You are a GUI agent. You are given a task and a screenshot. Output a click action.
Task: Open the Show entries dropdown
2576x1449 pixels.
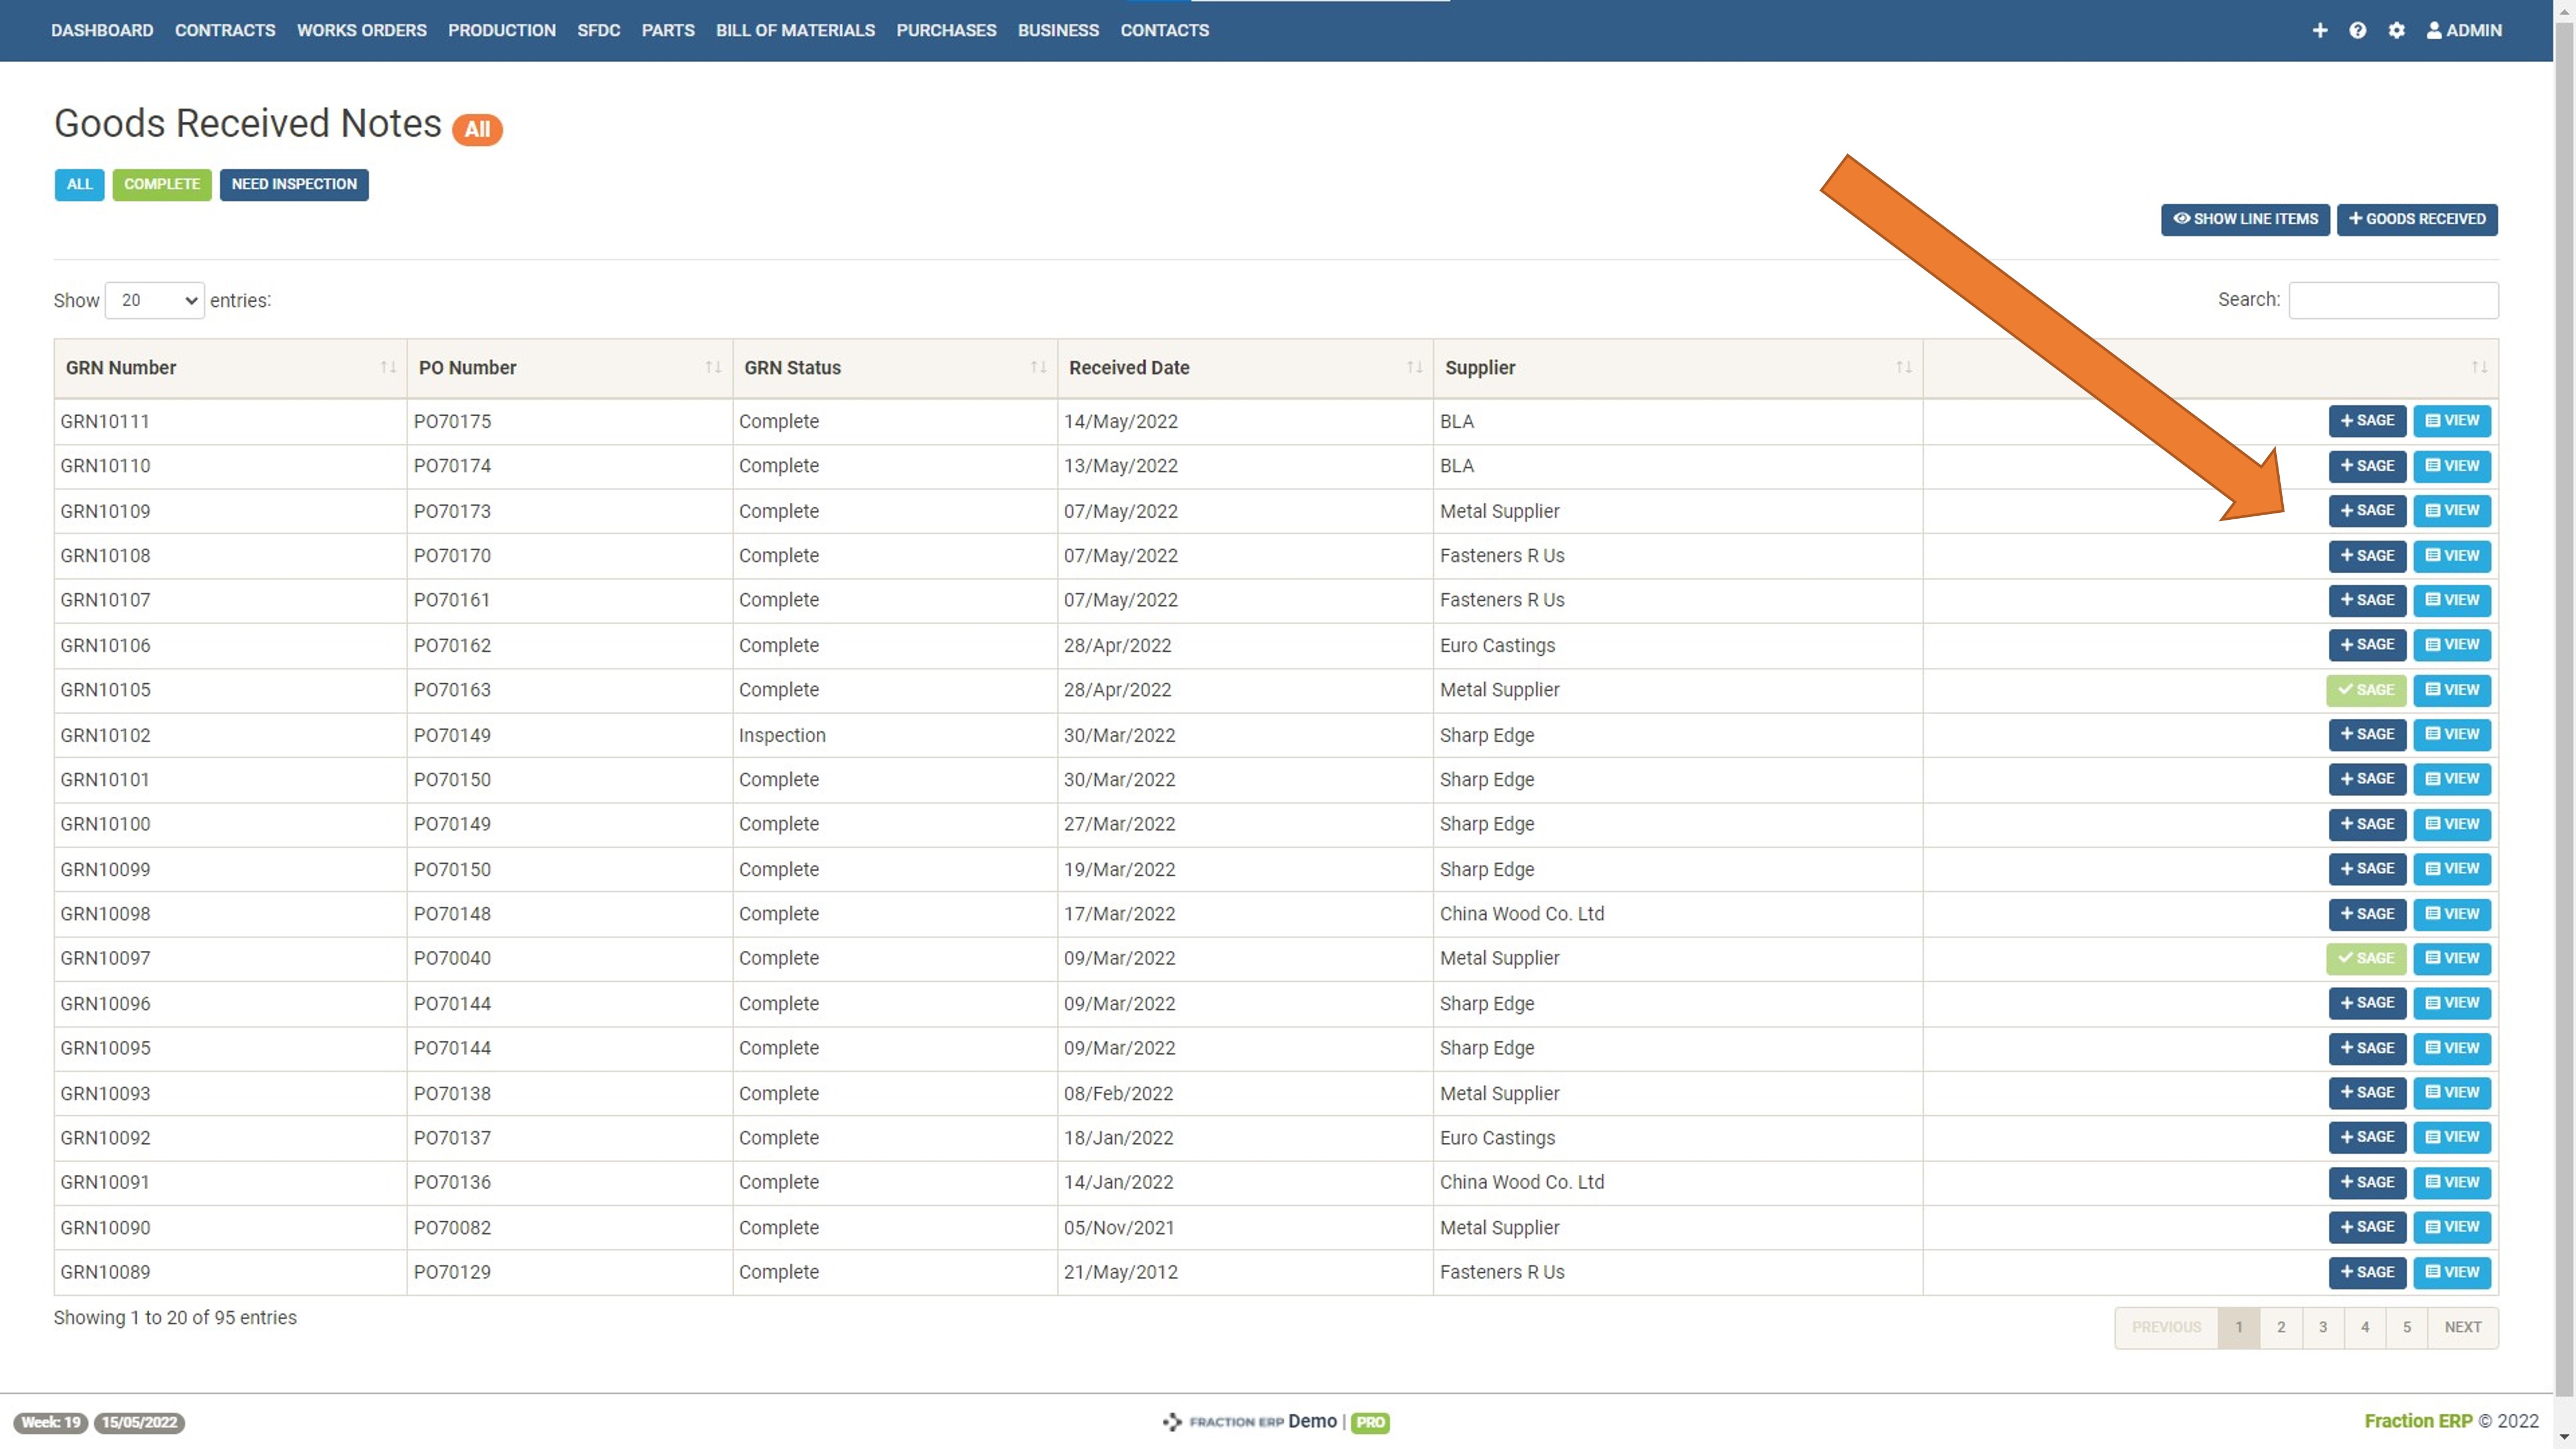click(x=155, y=300)
